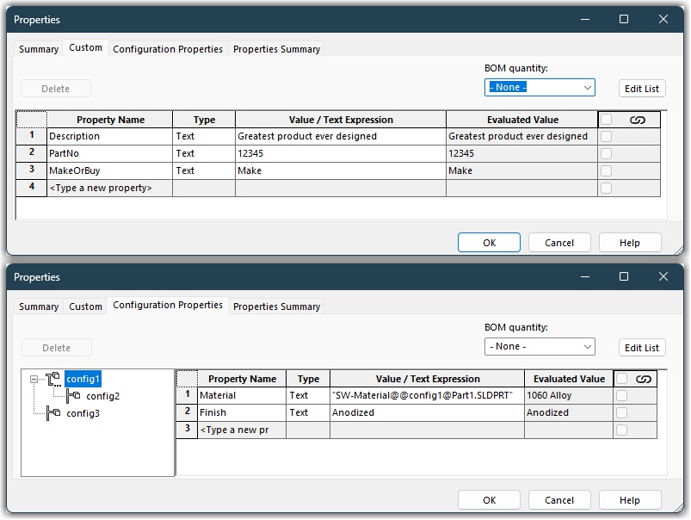Minimize the lower Properties window
The width and height of the screenshot is (691, 520).
(585, 276)
